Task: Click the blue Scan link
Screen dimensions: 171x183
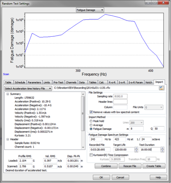Action: pos(6,74)
